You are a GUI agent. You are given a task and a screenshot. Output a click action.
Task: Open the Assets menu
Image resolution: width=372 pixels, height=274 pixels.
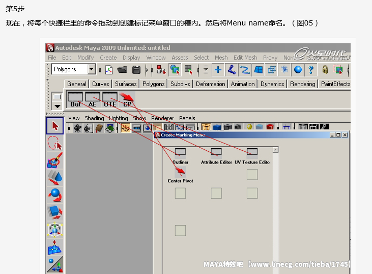point(180,58)
